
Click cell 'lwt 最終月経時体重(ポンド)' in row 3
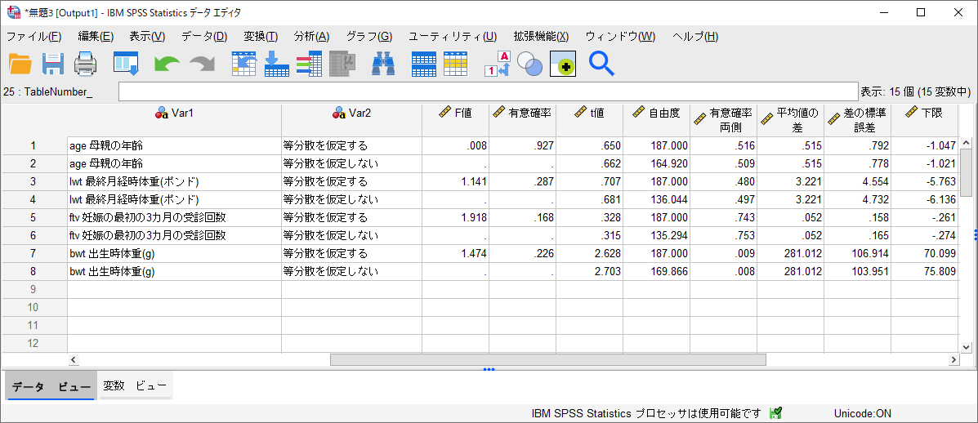click(x=175, y=182)
